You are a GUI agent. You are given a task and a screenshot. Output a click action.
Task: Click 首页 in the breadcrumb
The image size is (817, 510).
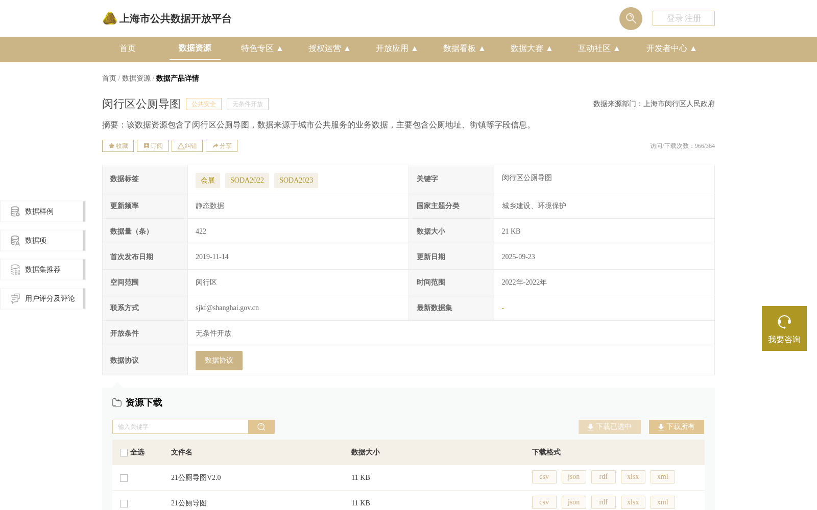[109, 78]
